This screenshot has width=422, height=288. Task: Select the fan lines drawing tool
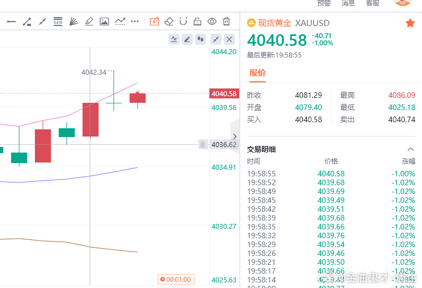pos(74,22)
